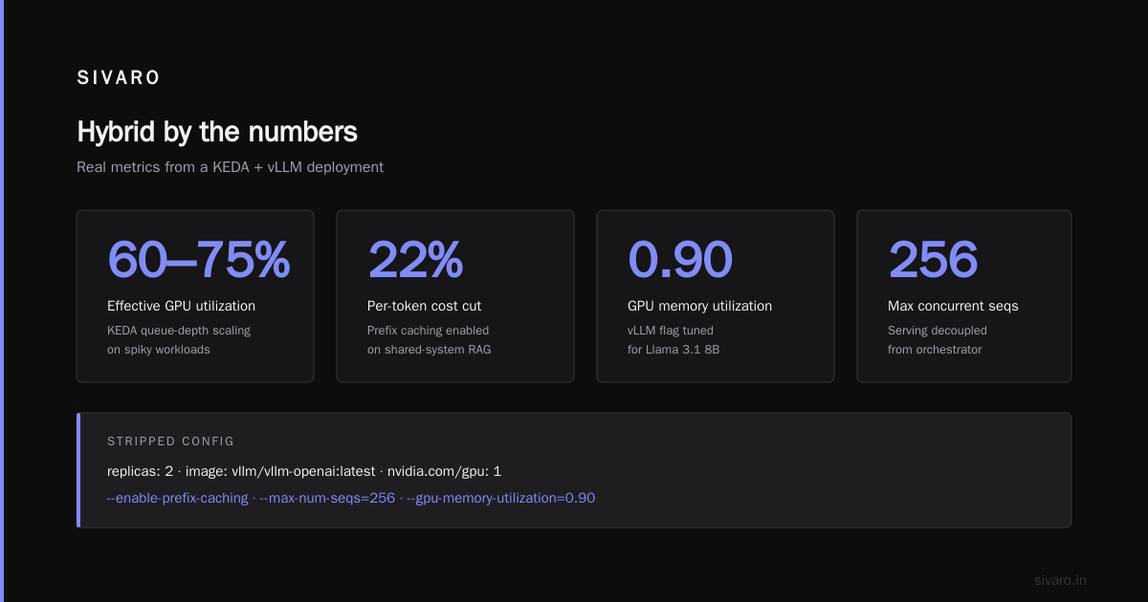The width and height of the screenshot is (1148, 602).
Task: Click the --max-num-seqs=256 flag
Action: (x=327, y=498)
